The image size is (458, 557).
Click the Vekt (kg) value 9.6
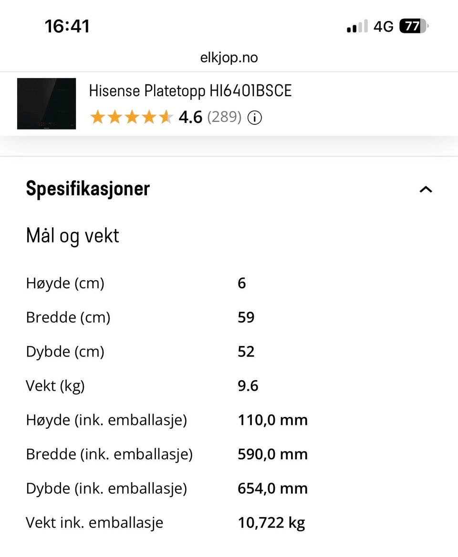tap(248, 385)
